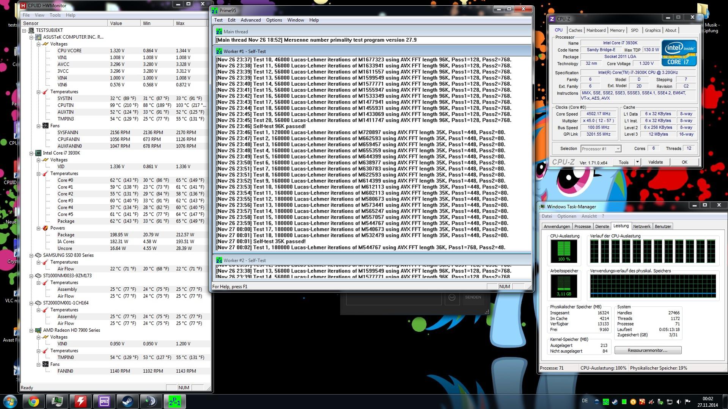Open Steam from the taskbar
This screenshot has height=409, width=728.
click(x=127, y=401)
